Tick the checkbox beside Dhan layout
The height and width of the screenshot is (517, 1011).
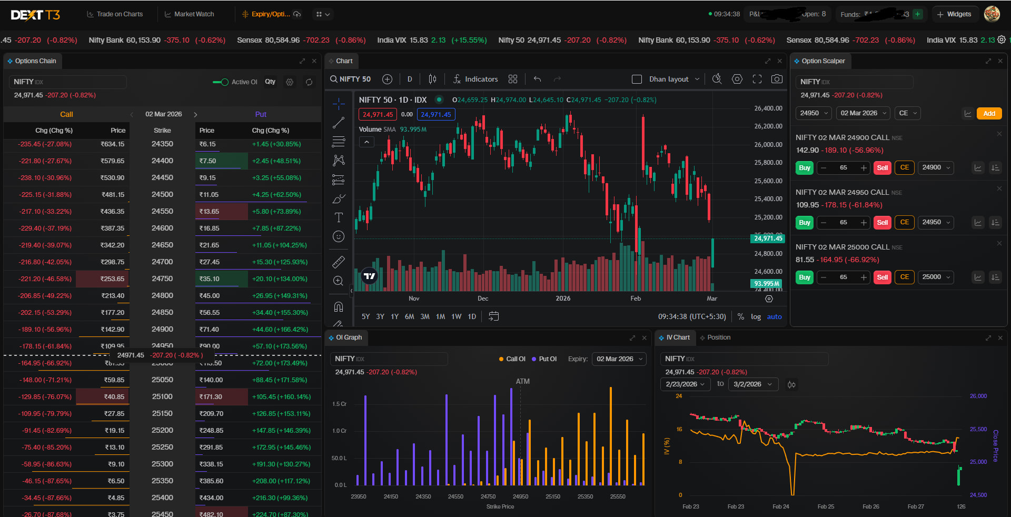pos(637,79)
